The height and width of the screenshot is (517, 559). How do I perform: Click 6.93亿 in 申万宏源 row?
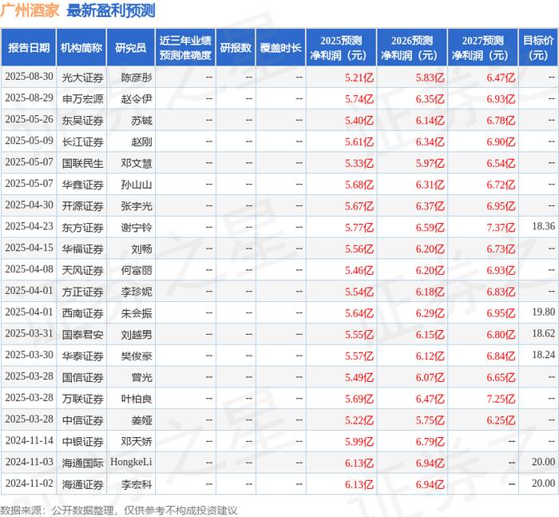pos(501,99)
